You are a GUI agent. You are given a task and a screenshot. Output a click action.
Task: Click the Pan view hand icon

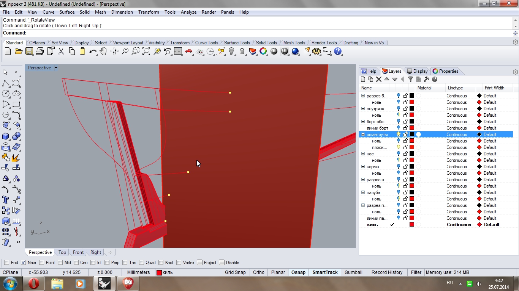(103, 52)
